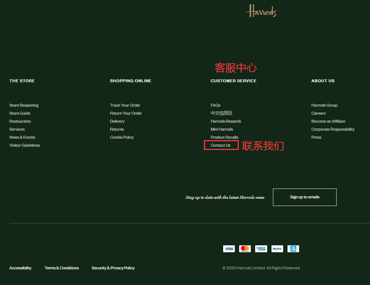Open the Store Guide link
370x285 pixels.
pyautogui.click(x=20, y=113)
